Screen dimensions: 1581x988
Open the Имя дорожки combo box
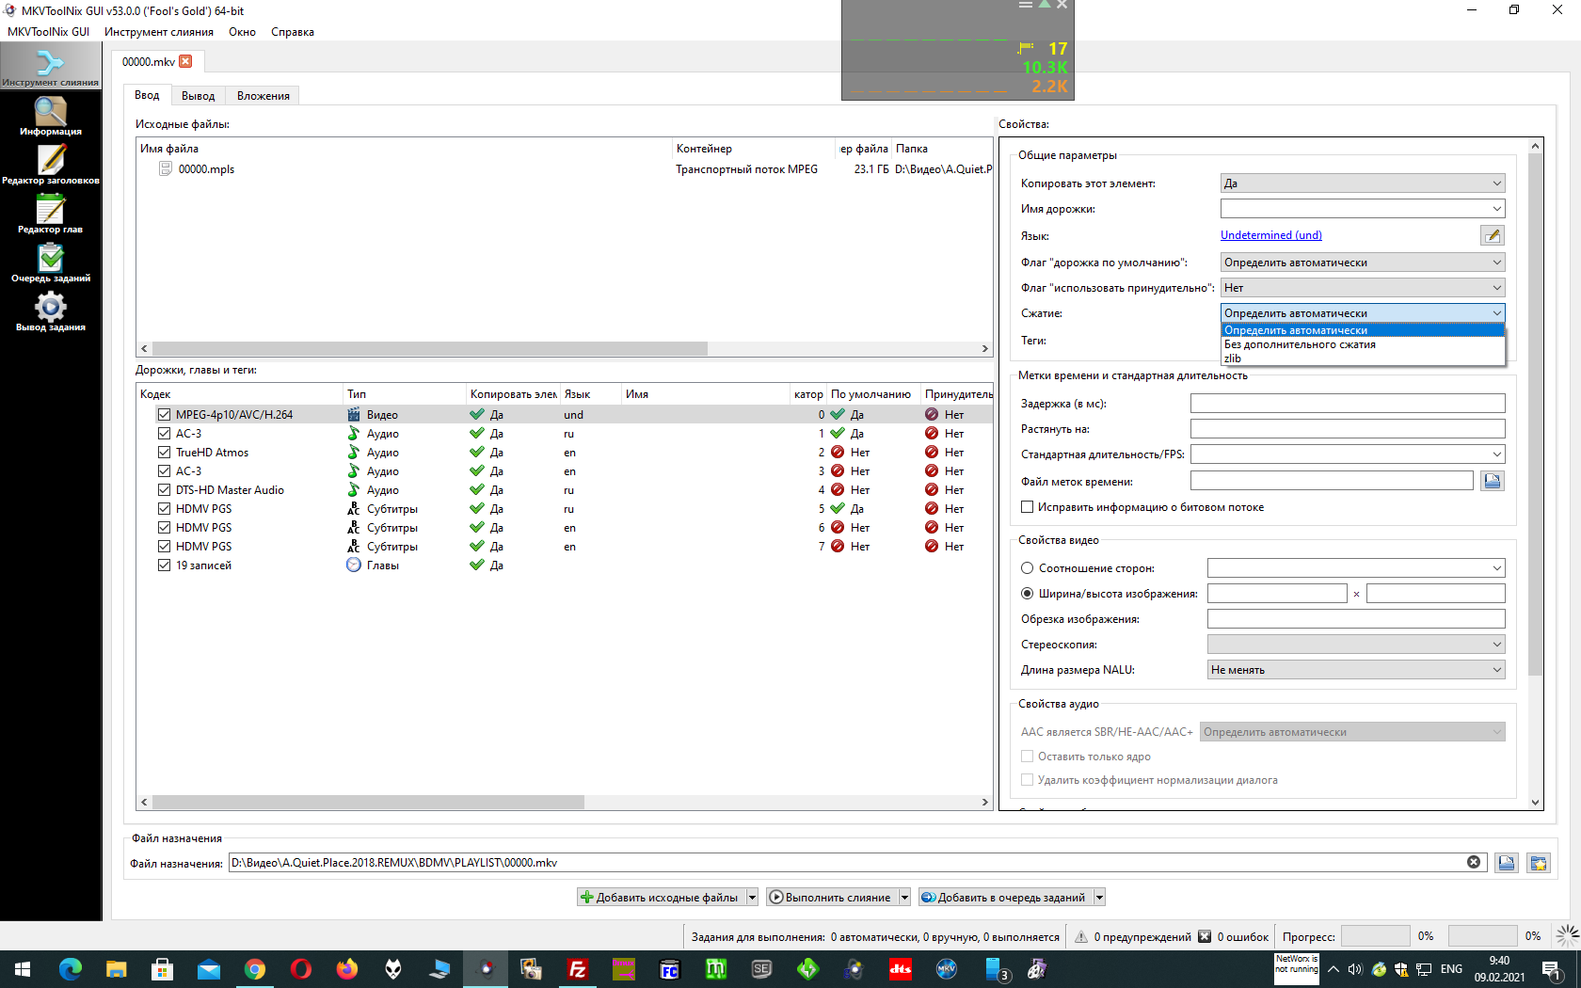[1363, 209]
